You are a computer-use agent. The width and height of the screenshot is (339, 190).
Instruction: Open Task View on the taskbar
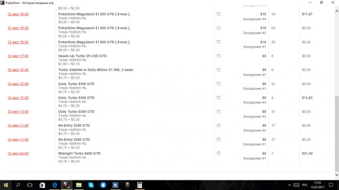[x=30, y=185]
